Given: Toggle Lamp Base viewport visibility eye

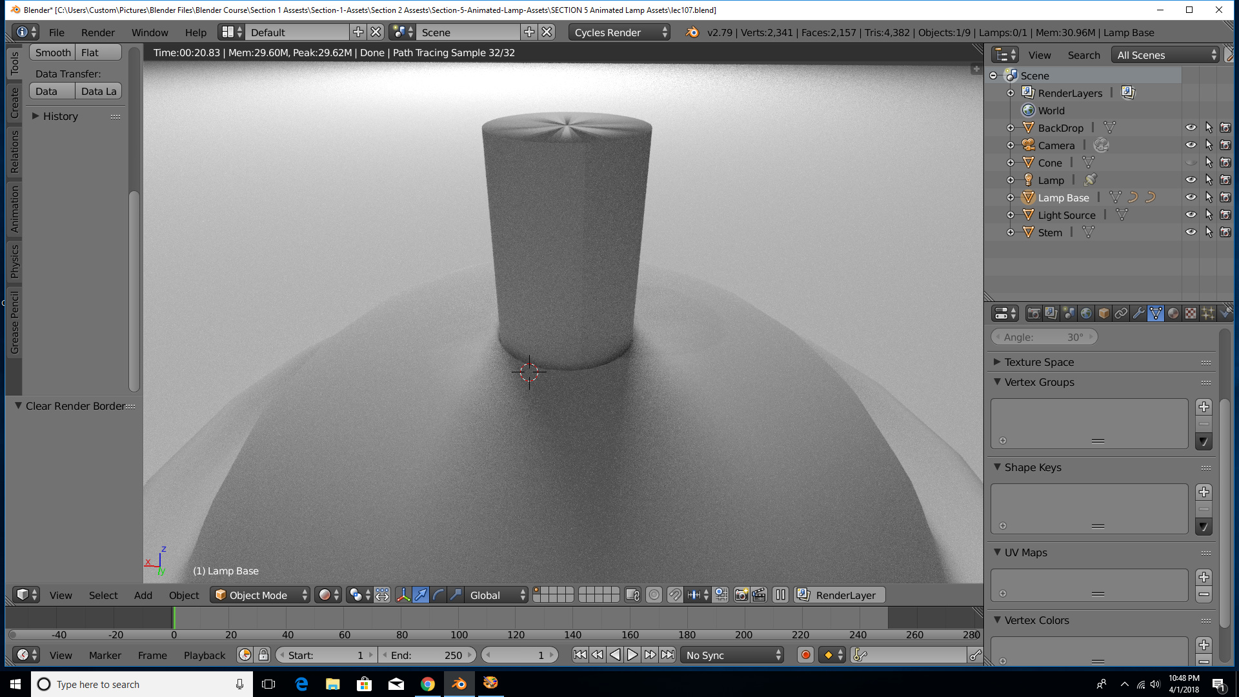Looking at the screenshot, I should click(1191, 197).
